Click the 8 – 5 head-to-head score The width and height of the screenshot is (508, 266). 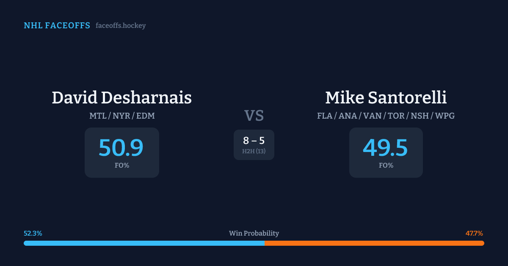(x=254, y=141)
